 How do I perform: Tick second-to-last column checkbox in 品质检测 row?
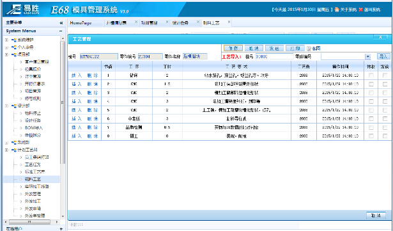tap(371, 127)
